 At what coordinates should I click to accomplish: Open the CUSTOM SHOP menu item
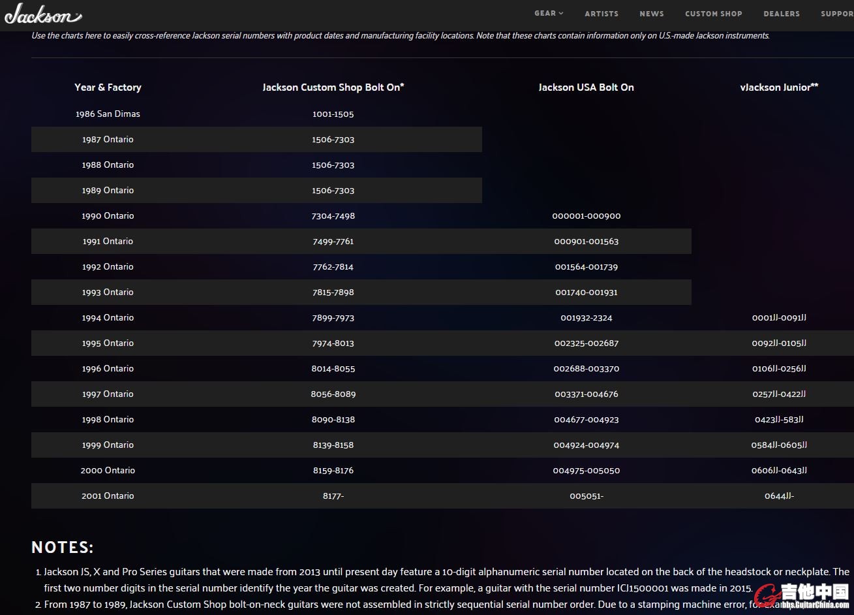713,14
